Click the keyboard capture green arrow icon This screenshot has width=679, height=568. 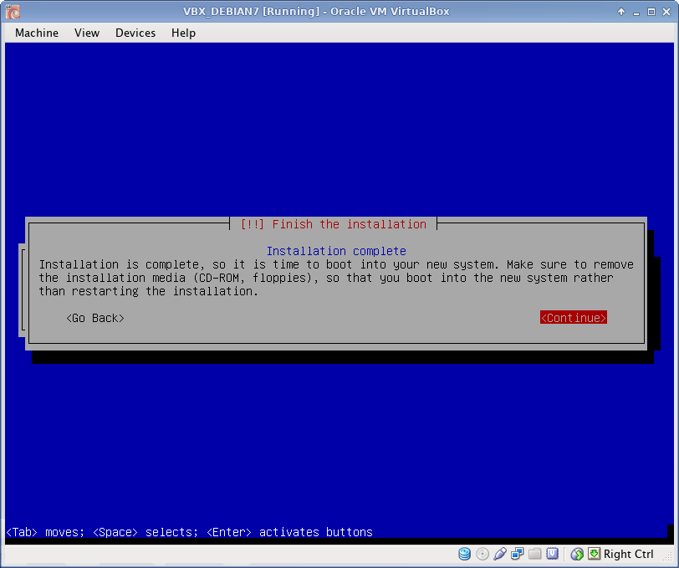(x=594, y=554)
